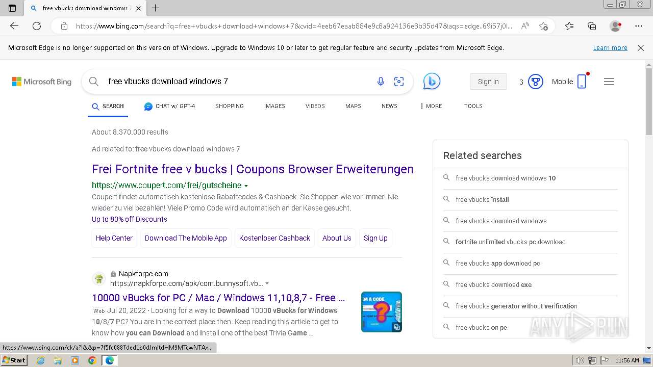Launch Internet Explorer from the taskbar
The height and width of the screenshot is (367, 653).
(41, 360)
